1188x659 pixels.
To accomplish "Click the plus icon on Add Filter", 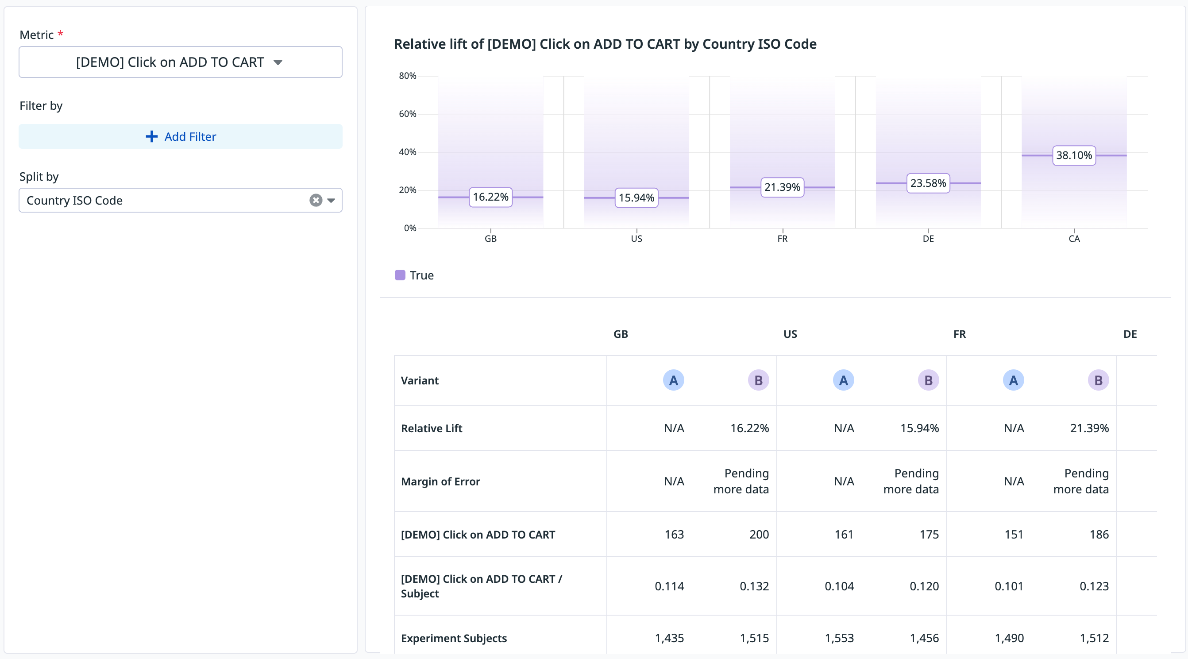I will click(151, 136).
